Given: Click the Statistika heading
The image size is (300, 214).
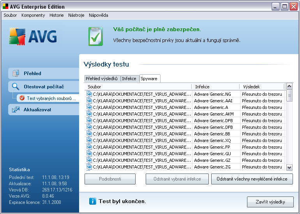Looking at the screenshot, I should click(19, 170).
